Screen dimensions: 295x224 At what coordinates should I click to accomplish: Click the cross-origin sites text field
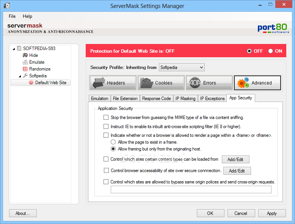pos(191,190)
